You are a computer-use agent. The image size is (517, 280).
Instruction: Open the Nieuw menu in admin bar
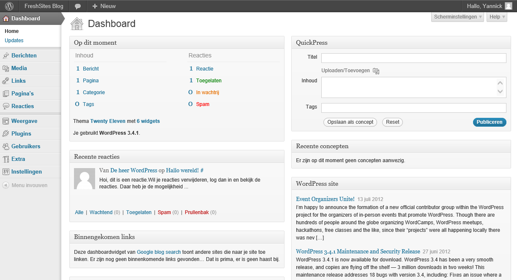tap(104, 6)
